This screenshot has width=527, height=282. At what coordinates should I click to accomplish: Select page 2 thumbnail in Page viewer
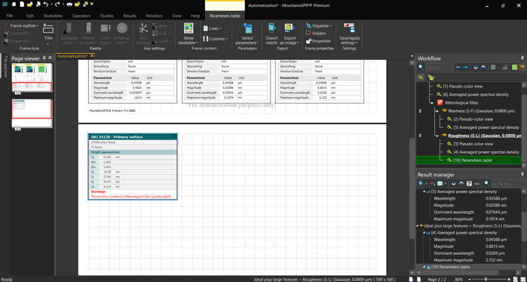pos(31,113)
